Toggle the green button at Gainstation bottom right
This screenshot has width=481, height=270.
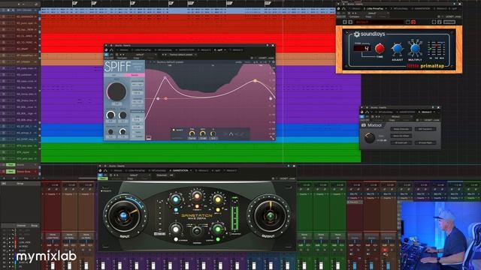218,239
